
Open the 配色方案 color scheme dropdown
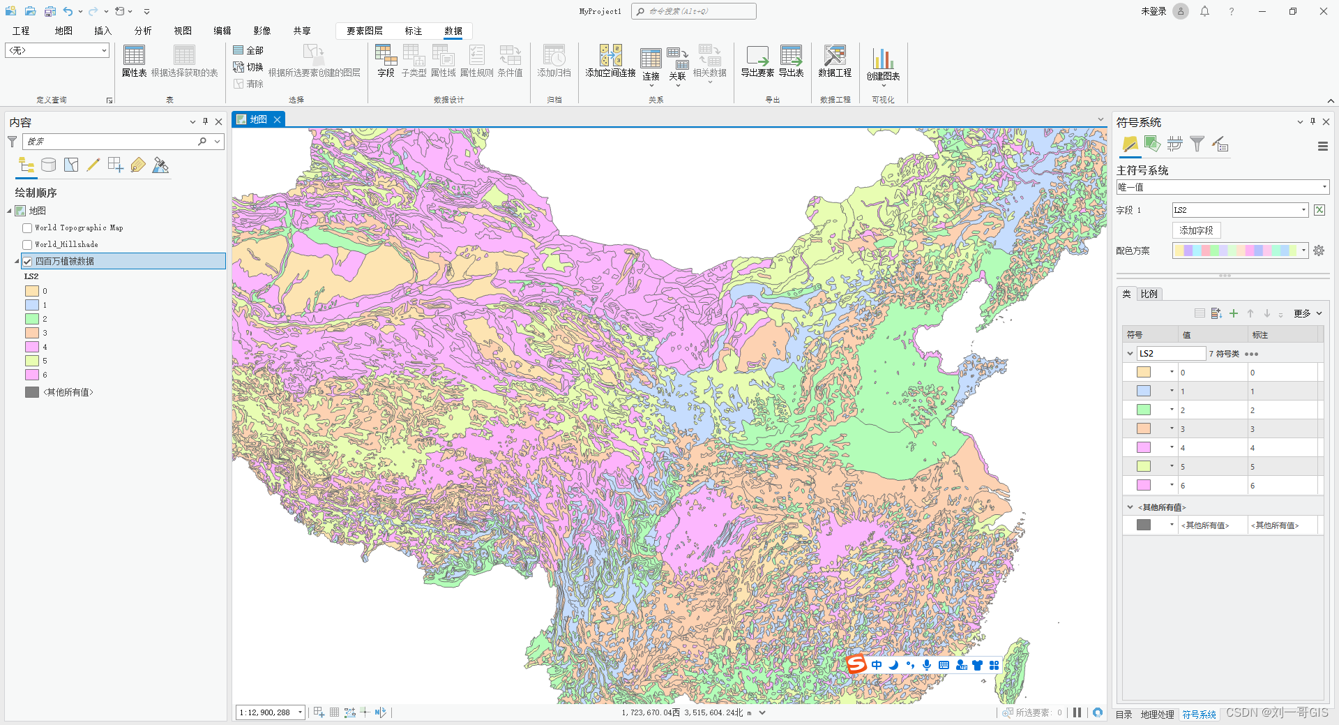tap(1240, 251)
